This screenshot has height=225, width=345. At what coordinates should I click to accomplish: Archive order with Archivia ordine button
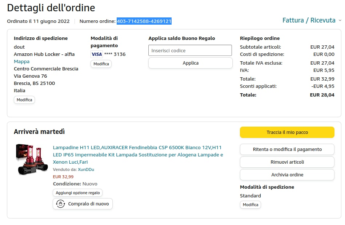tap(287, 175)
